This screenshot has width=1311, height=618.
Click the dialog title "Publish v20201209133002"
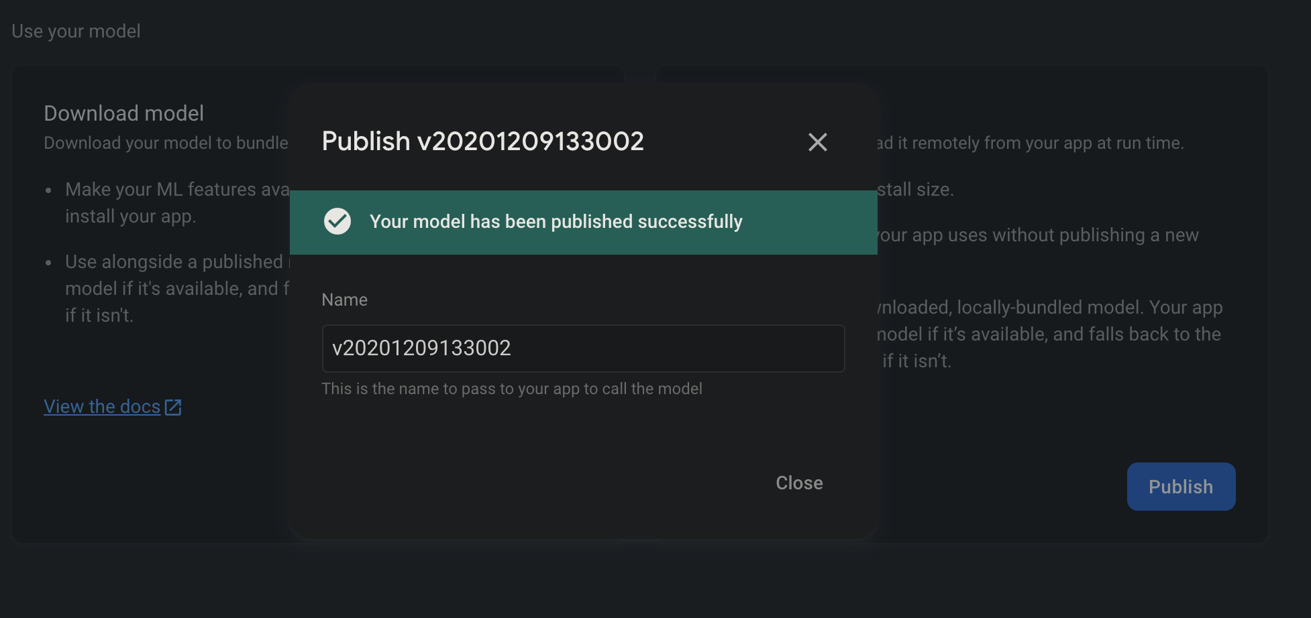pyautogui.click(x=482, y=141)
